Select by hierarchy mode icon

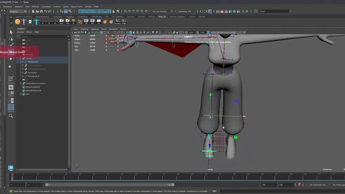point(61,11)
